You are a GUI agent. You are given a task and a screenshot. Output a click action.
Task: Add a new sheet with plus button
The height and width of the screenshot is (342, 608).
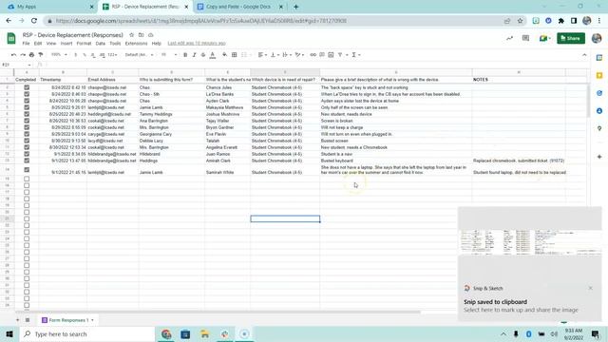pos(17,320)
